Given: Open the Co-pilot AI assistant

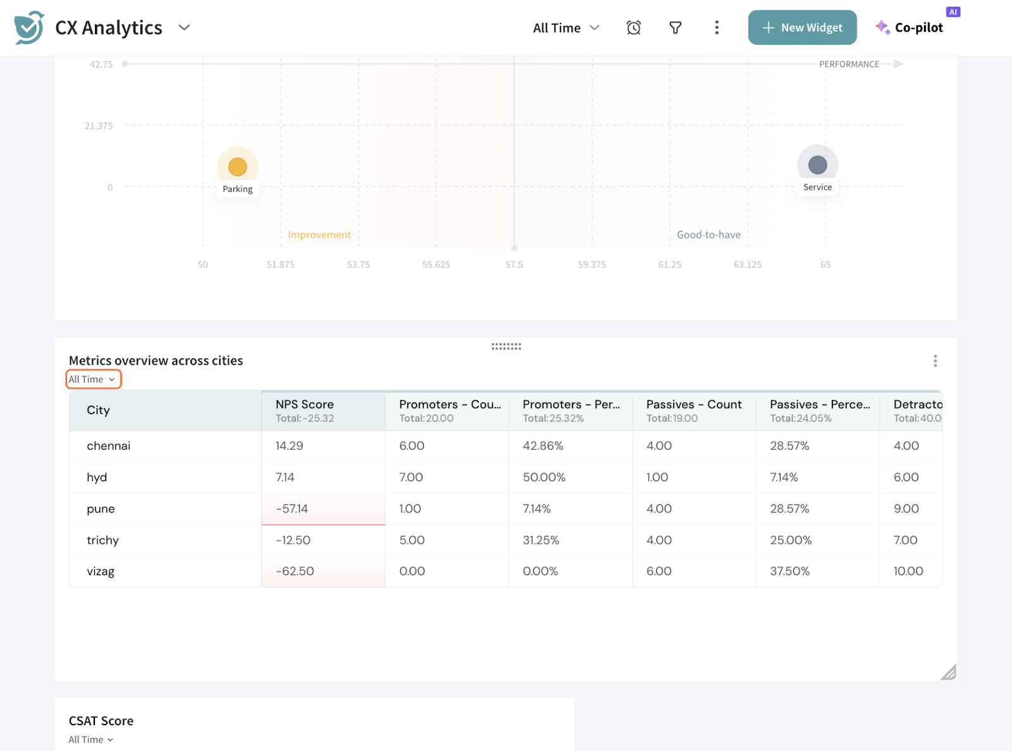Looking at the screenshot, I should 918,28.
